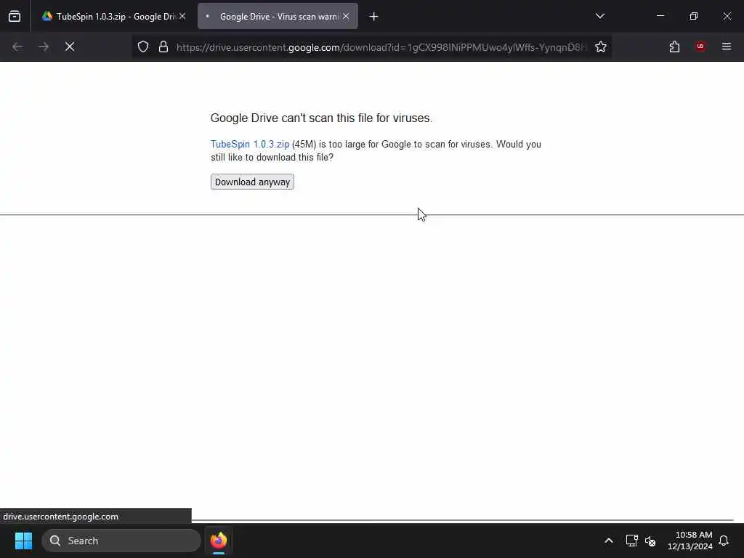744x558 pixels.
Task: Open muted volume tray icon
Action: (650, 541)
